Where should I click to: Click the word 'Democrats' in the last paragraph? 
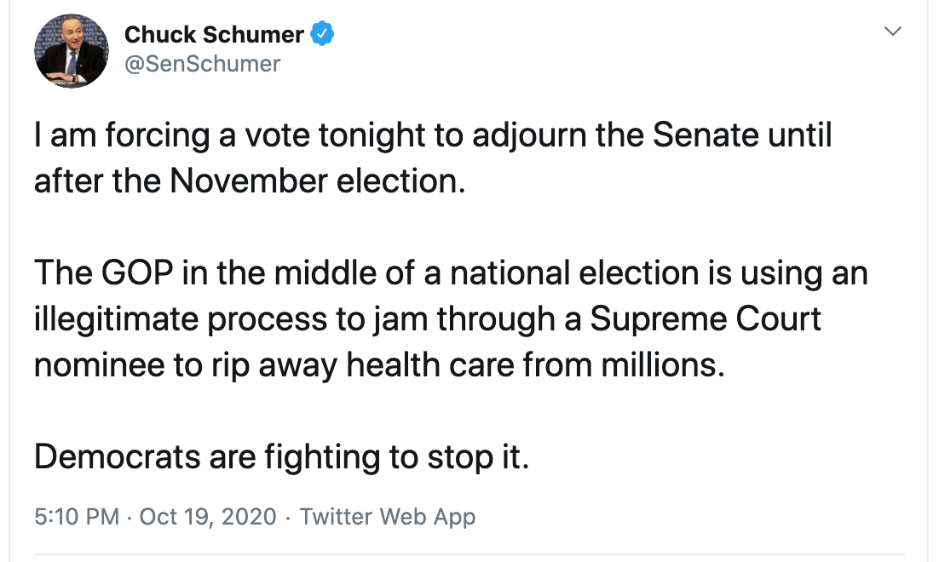(117, 457)
